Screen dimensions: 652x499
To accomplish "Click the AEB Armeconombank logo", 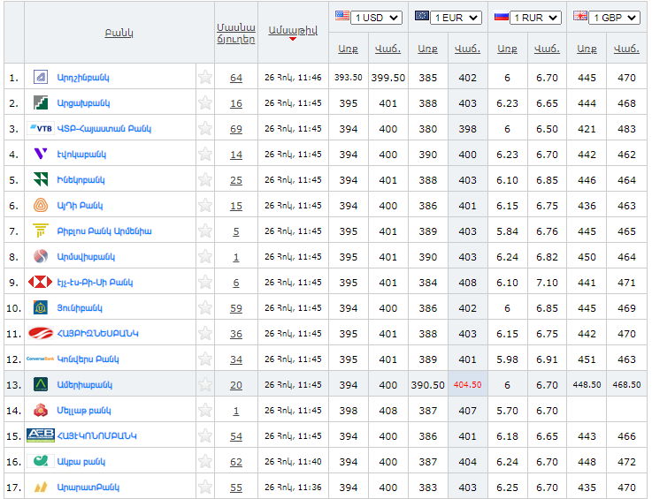I will [x=41, y=435].
